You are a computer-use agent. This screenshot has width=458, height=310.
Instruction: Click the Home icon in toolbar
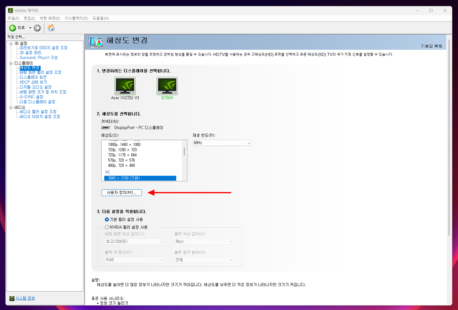pyautogui.click(x=51, y=28)
